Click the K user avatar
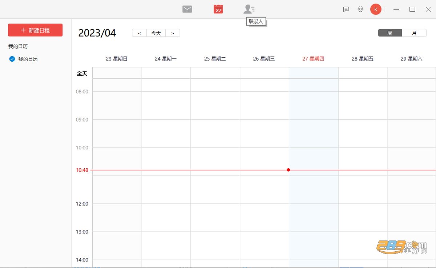The image size is (436, 268). coord(376,9)
